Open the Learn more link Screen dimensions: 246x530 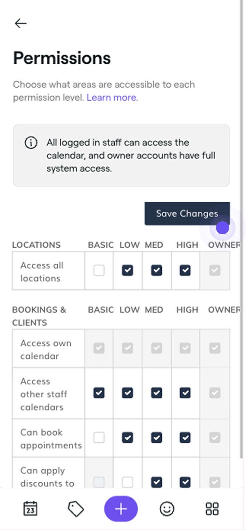111,97
